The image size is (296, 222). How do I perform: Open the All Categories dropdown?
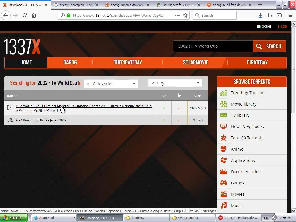[111, 84]
